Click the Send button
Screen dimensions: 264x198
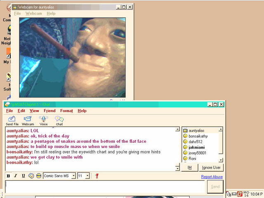(215, 186)
